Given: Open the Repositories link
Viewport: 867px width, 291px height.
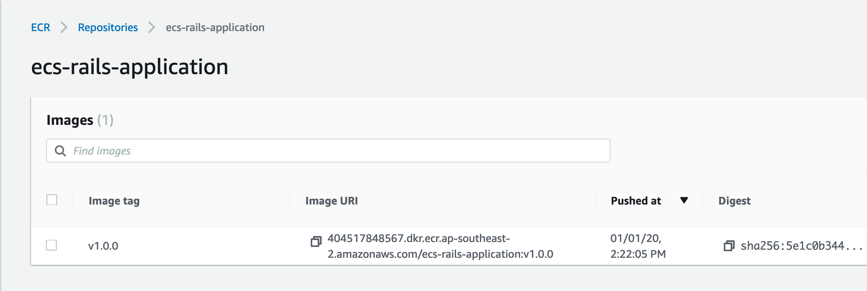Looking at the screenshot, I should click(108, 27).
